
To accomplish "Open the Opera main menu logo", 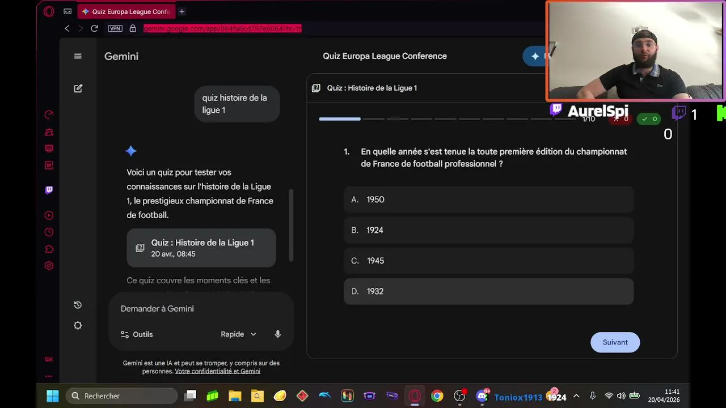I will pos(49,11).
